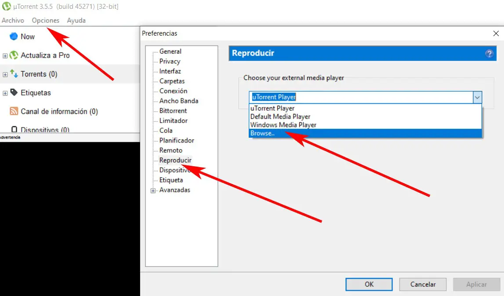This screenshot has width=504, height=296.
Task: Select Dispositivos in preferences tree
Action: (x=175, y=170)
